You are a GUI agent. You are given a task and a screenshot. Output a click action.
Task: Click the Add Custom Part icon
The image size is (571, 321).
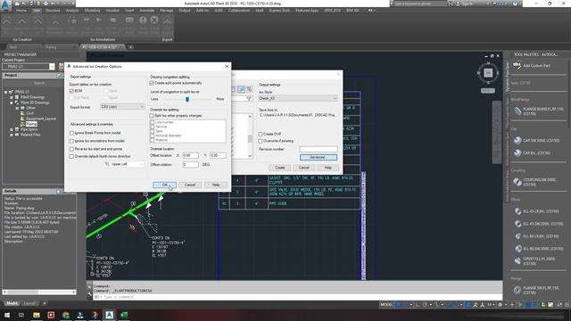pyautogui.click(x=517, y=65)
